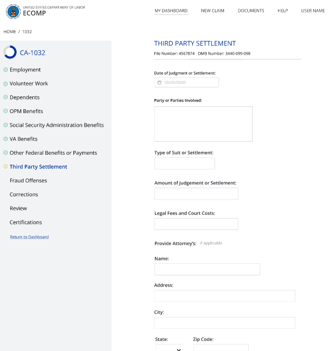Open the My Dashboard menu
This screenshot has width=332, height=351.
tap(171, 11)
